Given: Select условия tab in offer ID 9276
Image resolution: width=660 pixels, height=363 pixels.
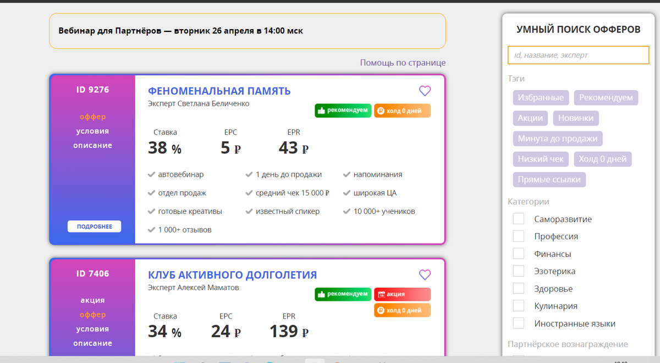Looking at the screenshot, I should click(92, 131).
